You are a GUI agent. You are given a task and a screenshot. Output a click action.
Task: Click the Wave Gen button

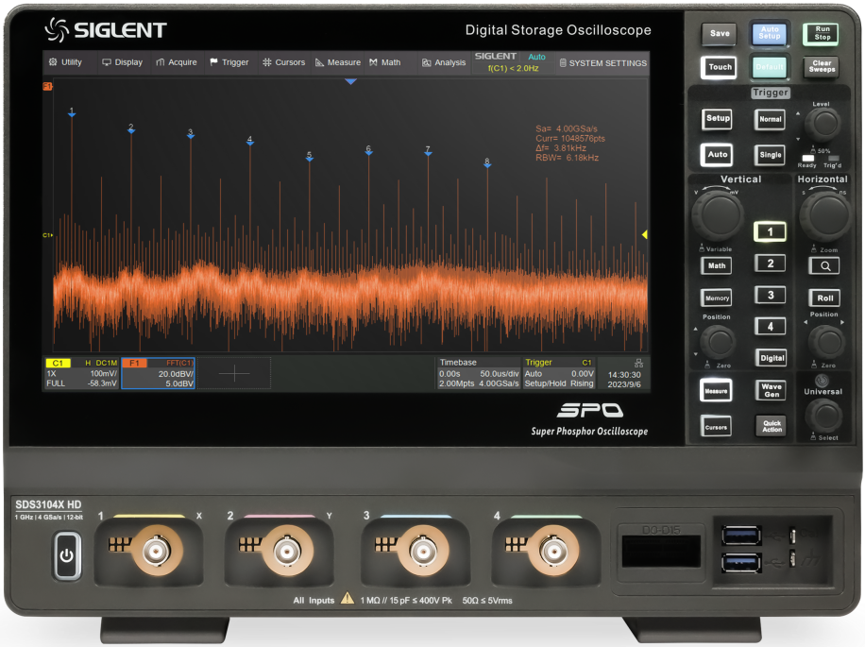(x=772, y=390)
